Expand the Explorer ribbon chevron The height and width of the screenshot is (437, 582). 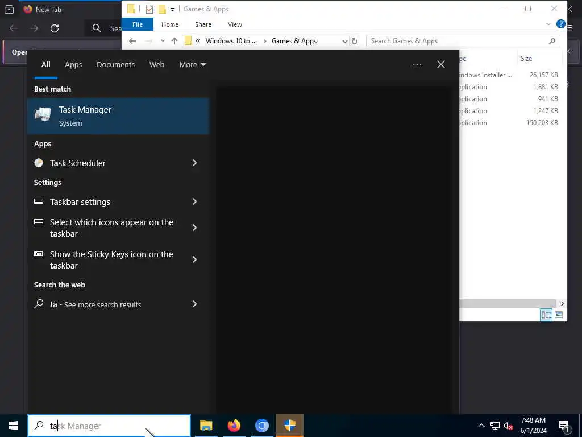click(x=548, y=24)
